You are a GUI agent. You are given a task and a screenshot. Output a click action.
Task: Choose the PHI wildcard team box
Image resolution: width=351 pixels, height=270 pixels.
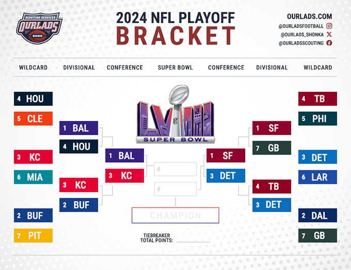(x=317, y=119)
